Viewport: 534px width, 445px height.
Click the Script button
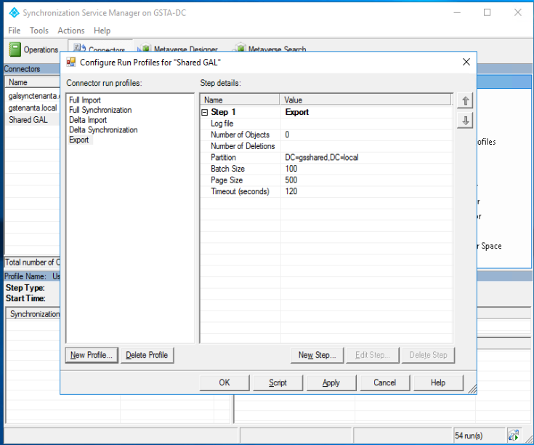278,382
